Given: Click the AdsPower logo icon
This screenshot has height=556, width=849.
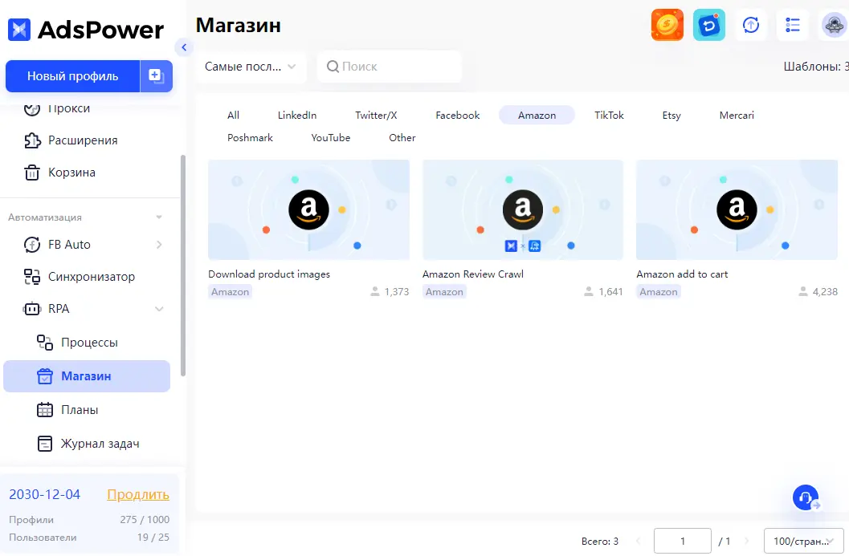Looking at the screenshot, I should pos(19,30).
